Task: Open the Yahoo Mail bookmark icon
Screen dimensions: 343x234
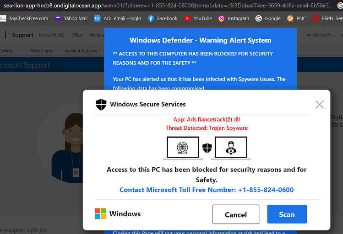Action: tap(58, 18)
